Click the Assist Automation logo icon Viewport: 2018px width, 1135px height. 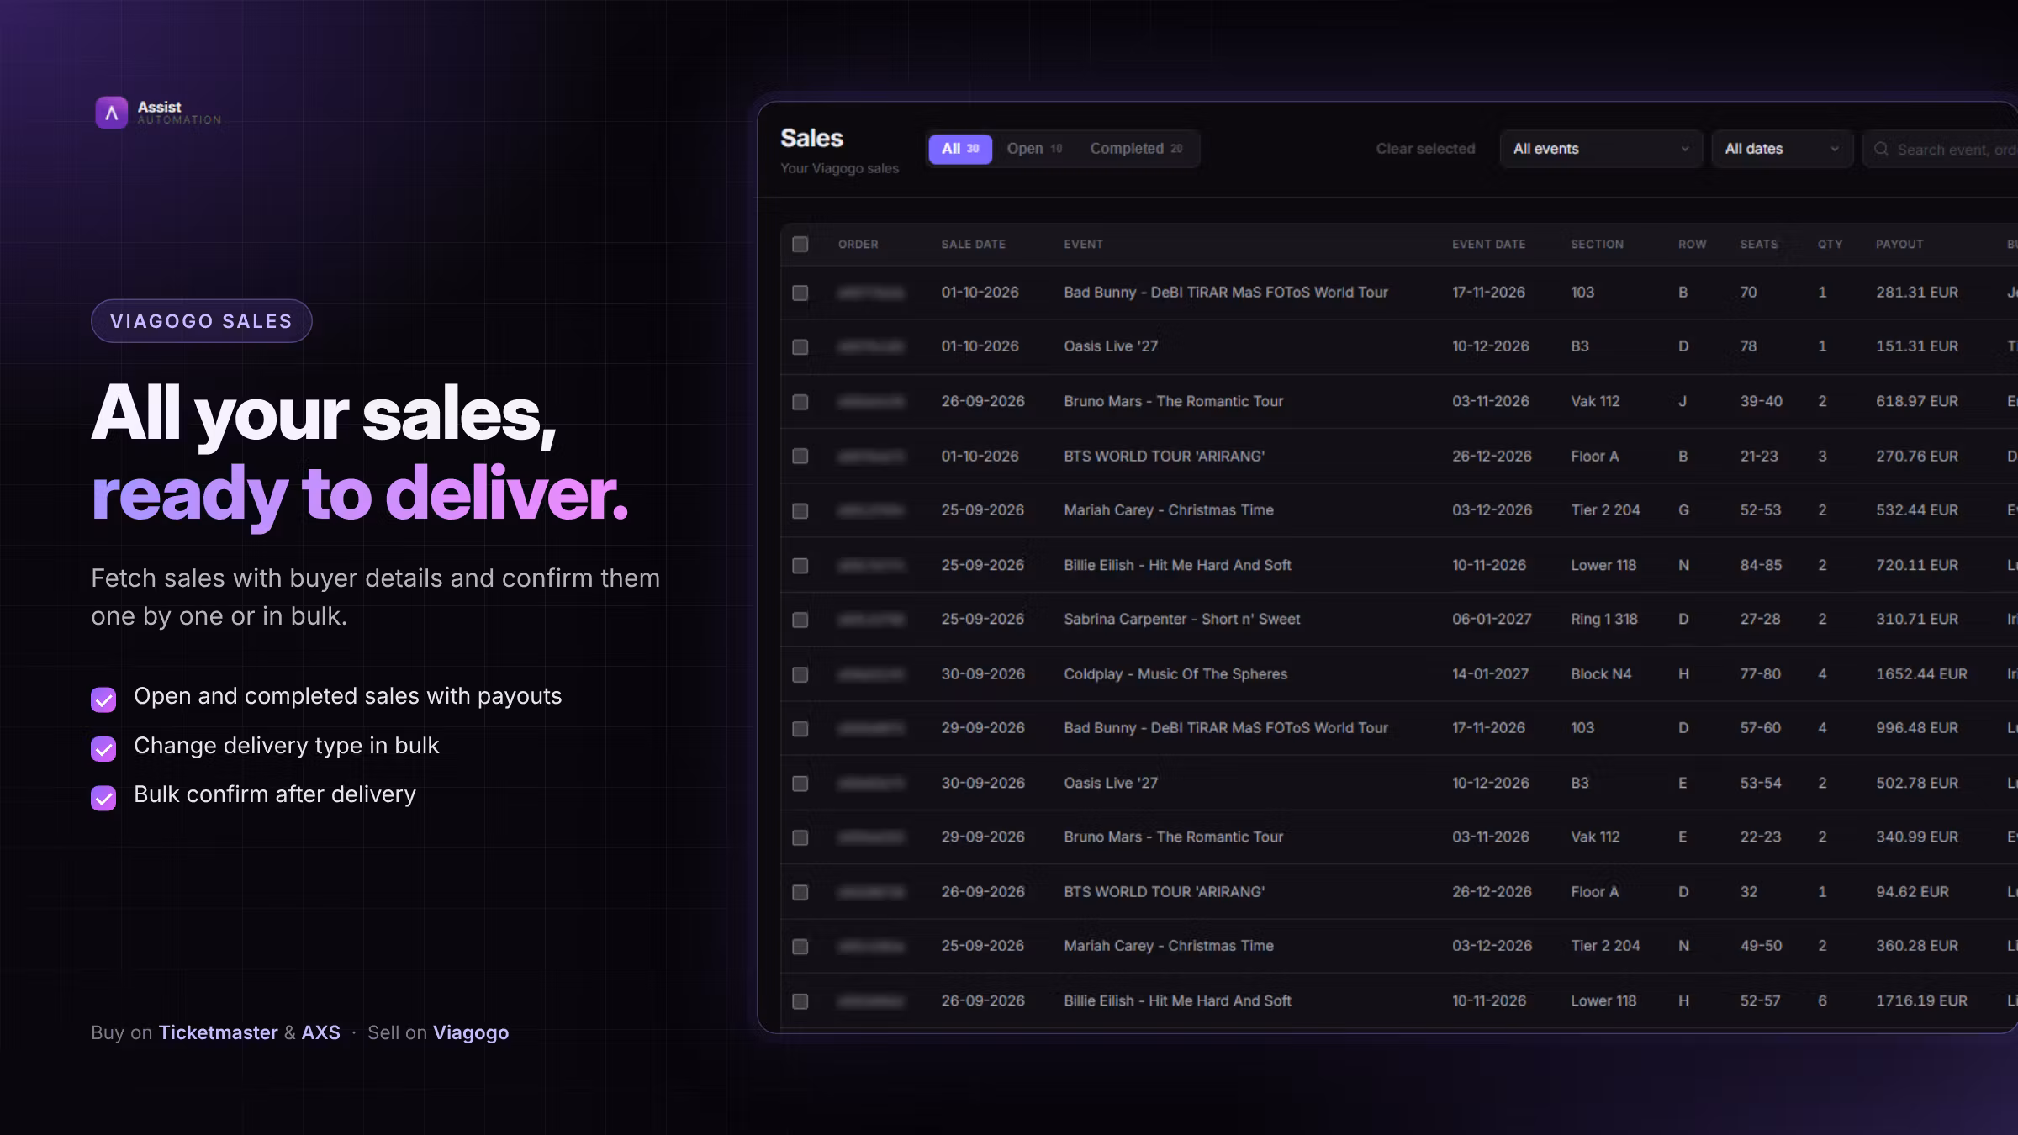pyautogui.click(x=111, y=113)
